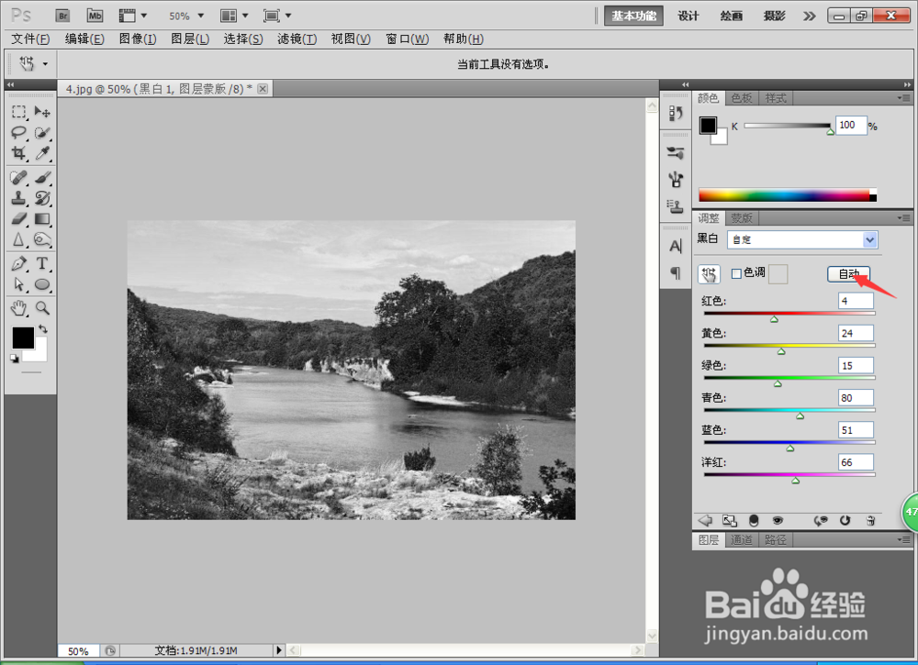
Task: Select the Lasso tool
Action: [18, 133]
